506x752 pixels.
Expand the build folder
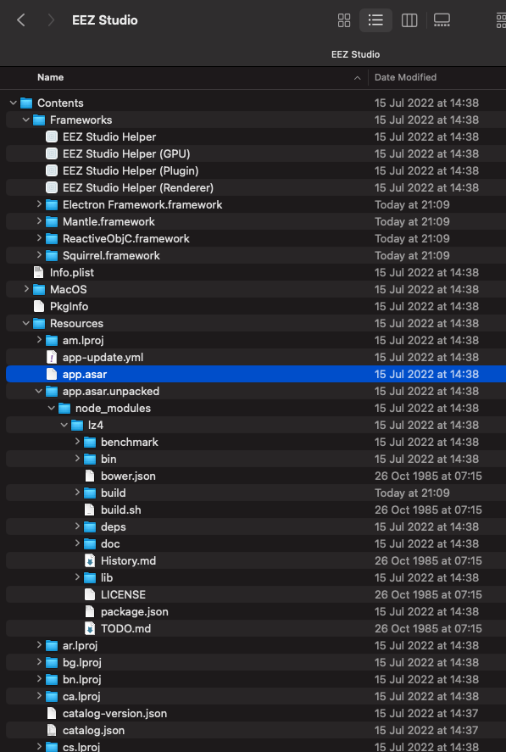coord(77,493)
